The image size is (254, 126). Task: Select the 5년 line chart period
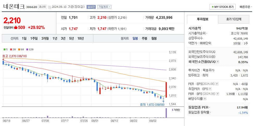pos(71,38)
